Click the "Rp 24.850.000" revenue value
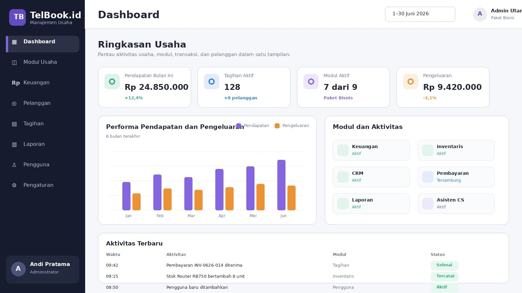This screenshot has height=293, width=522. (157, 87)
